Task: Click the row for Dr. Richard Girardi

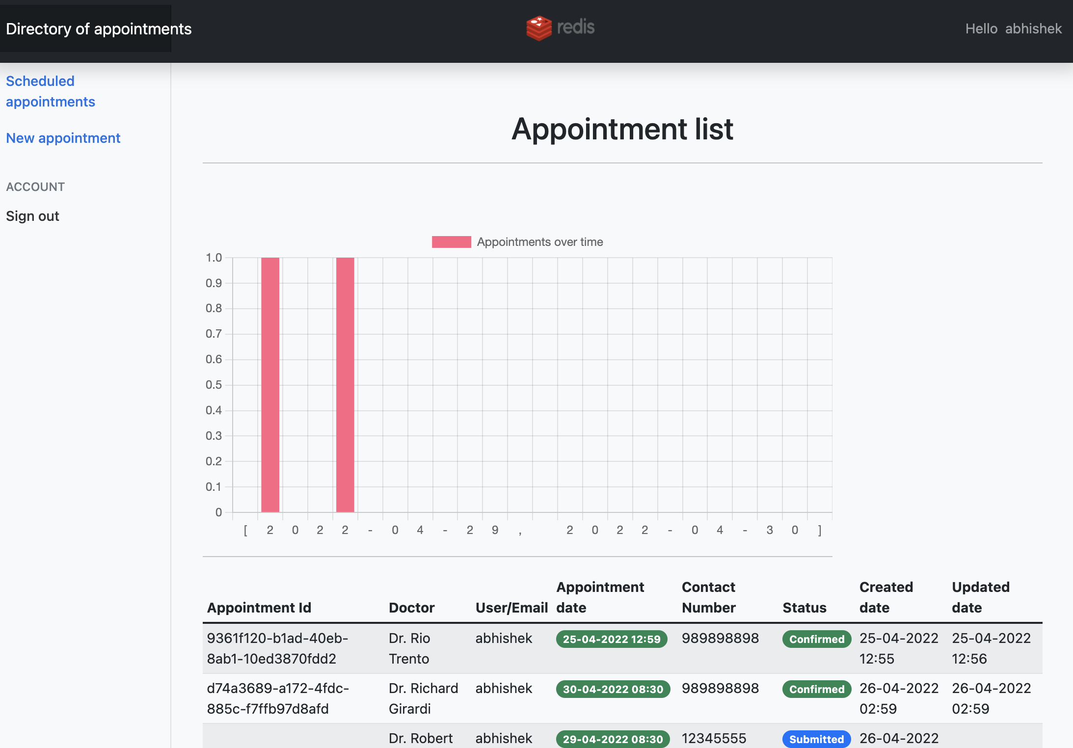Action: [x=424, y=698]
